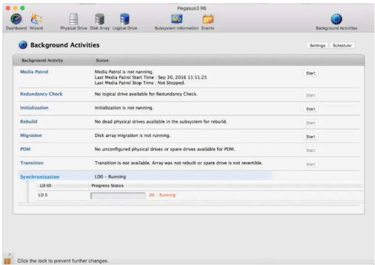The height and width of the screenshot is (265, 375).
Task: Open the Logical Drive view
Action: 125,19
